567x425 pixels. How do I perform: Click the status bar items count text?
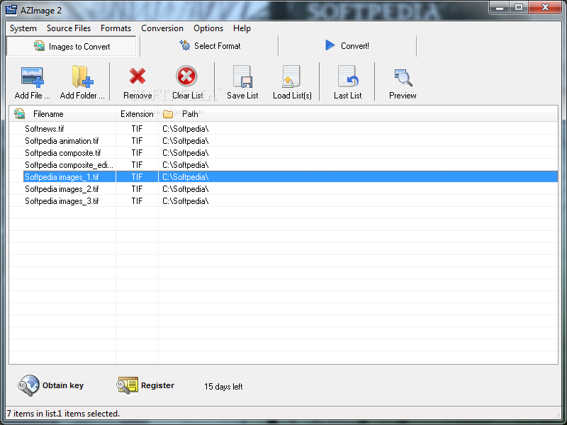tap(63, 414)
